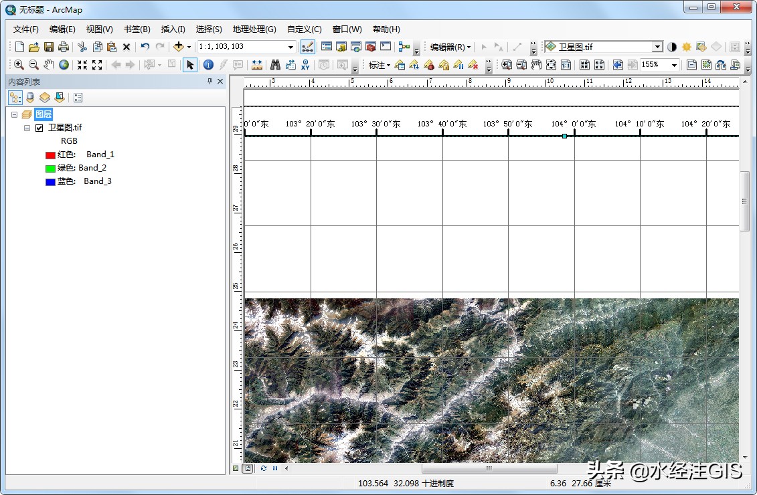Viewport: 757px width, 495px height.
Task: Click the Print icon
Action: 63,47
